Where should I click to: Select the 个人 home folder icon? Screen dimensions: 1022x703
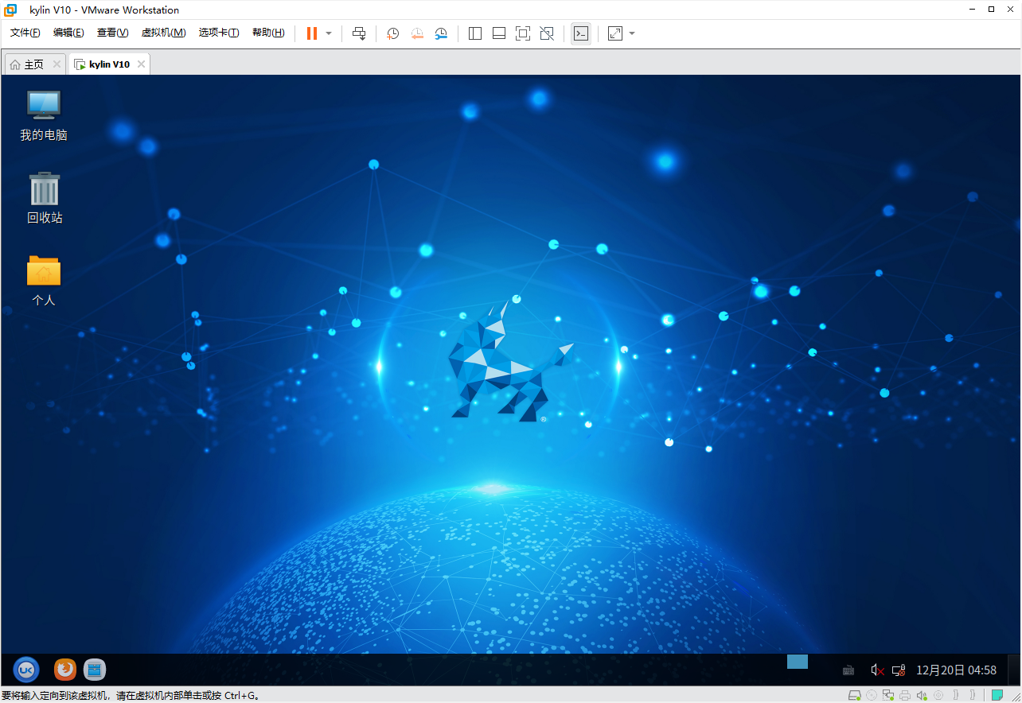44,281
